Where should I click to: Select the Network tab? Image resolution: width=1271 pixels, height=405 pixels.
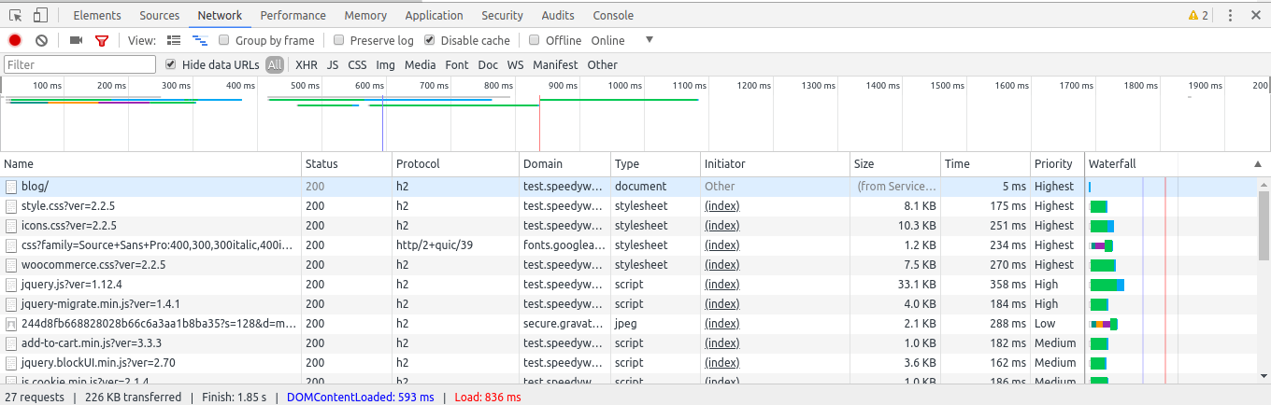pos(220,15)
